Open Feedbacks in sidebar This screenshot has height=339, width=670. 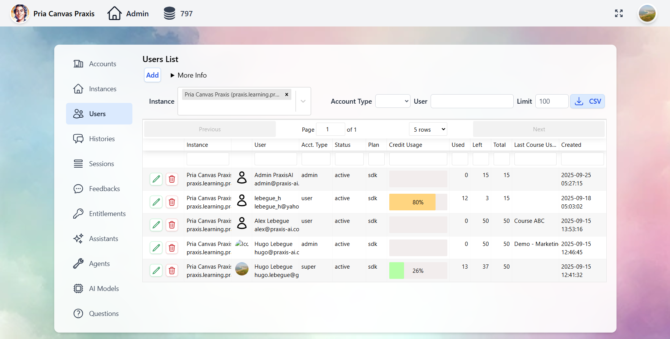pyautogui.click(x=99, y=189)
